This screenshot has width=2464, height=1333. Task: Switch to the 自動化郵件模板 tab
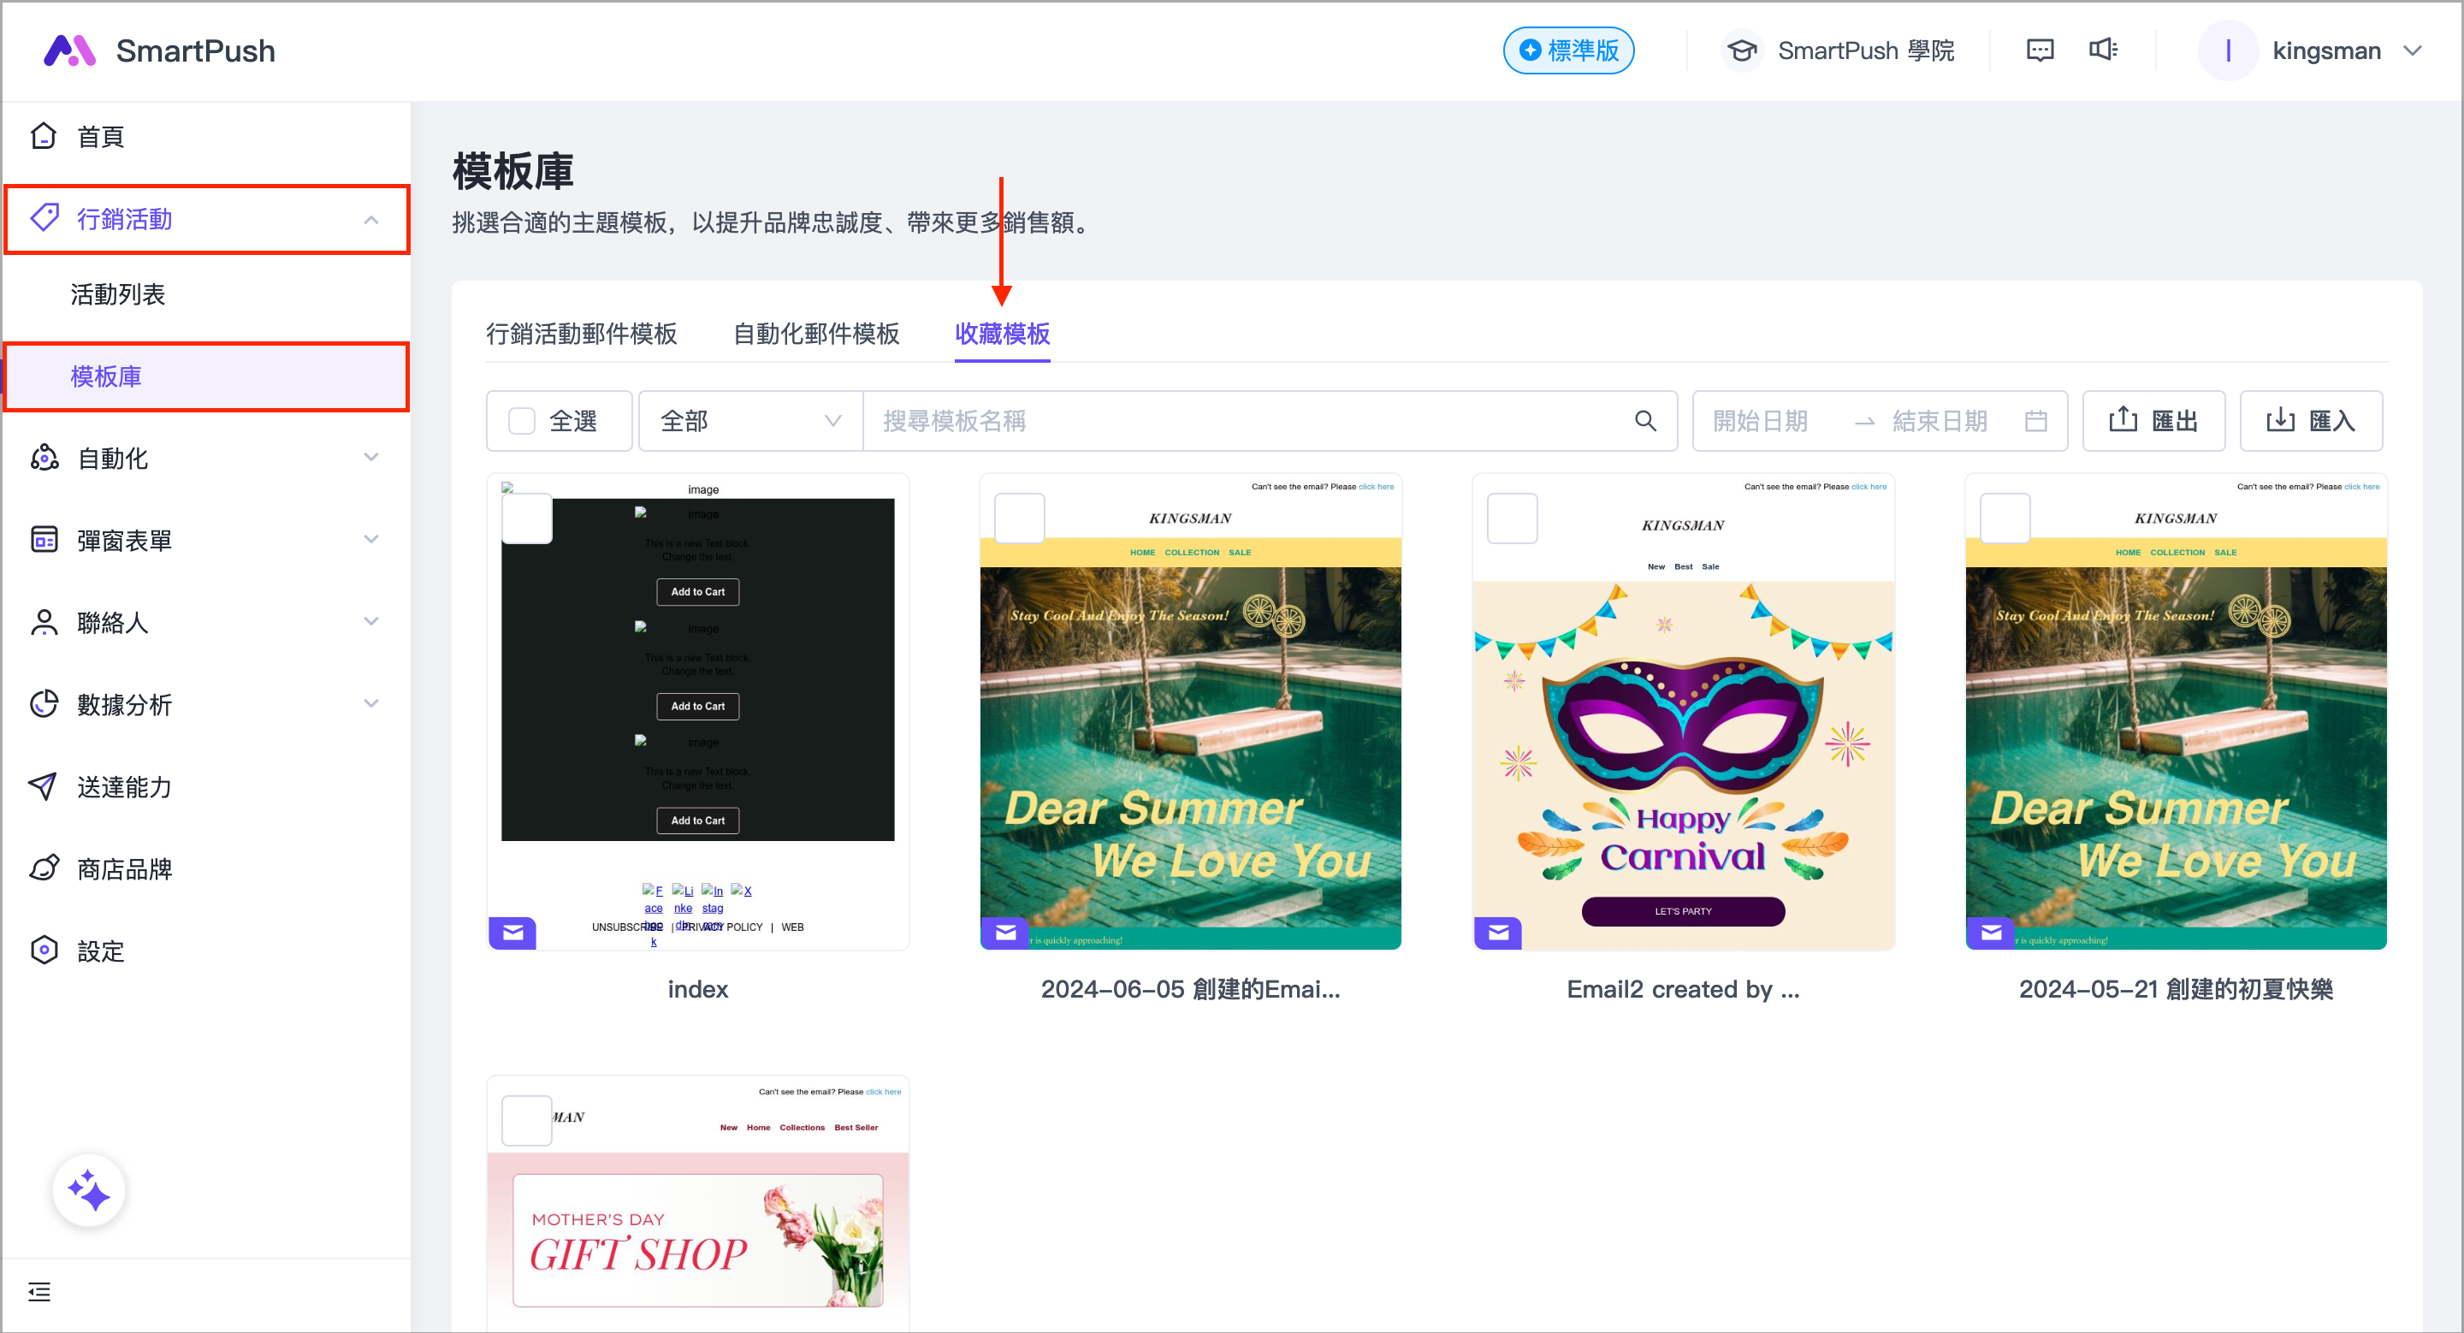816,334
